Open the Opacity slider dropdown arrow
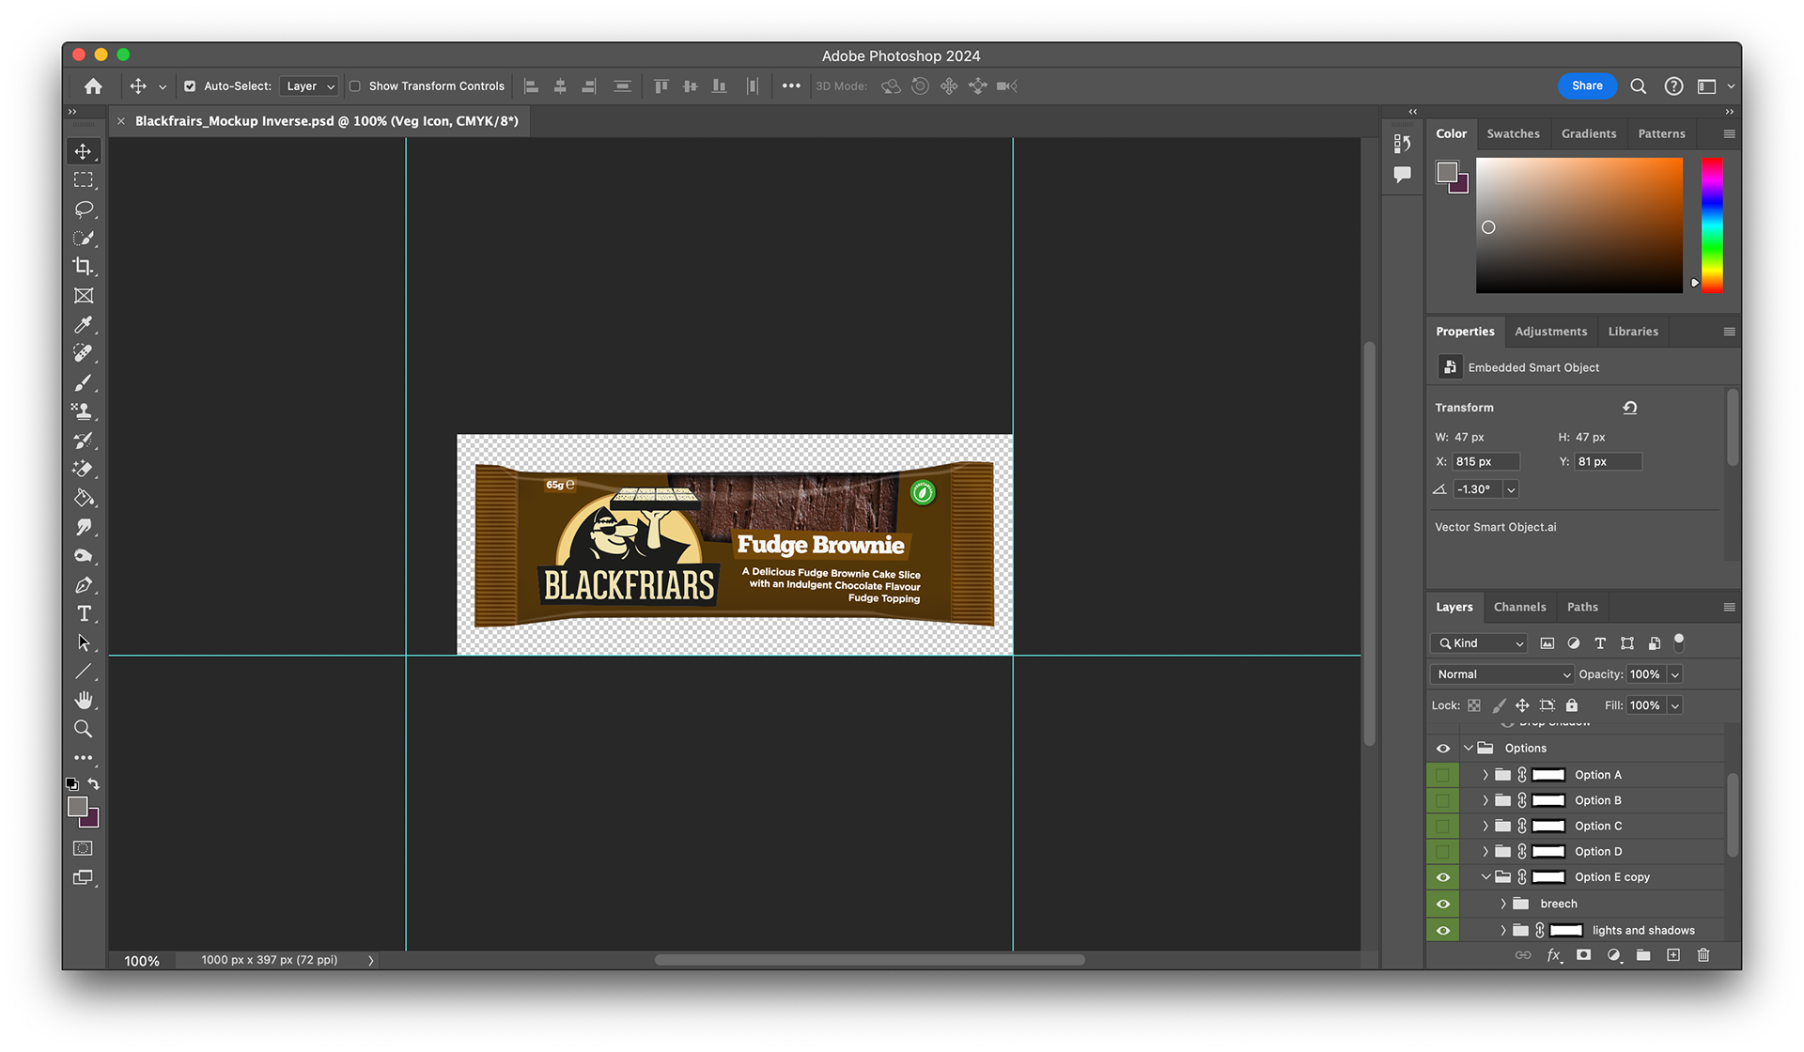This screenshot has height=1052, width=1804. (1674, 674)
